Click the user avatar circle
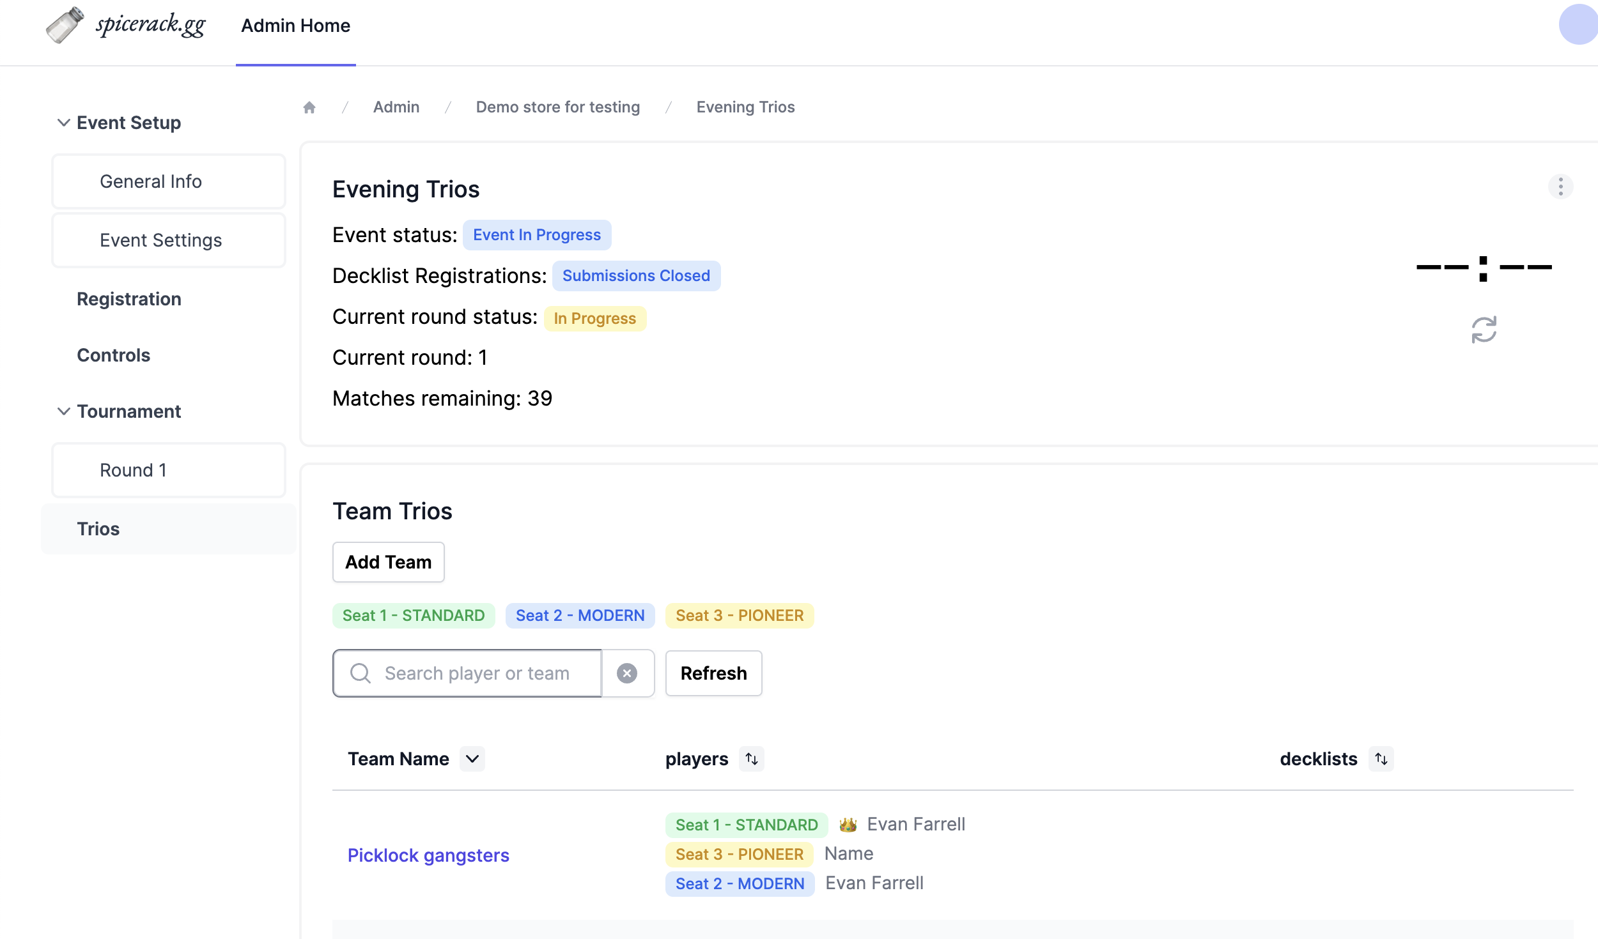The width and height of the screenshot is (1598, 939). 1578,26
